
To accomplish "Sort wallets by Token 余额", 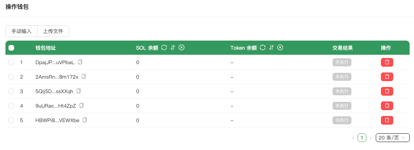I will click(271, 48).
